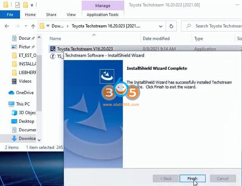Open the recent locations dropdown arrow
The image size is (242, 186).
[26, 26]
